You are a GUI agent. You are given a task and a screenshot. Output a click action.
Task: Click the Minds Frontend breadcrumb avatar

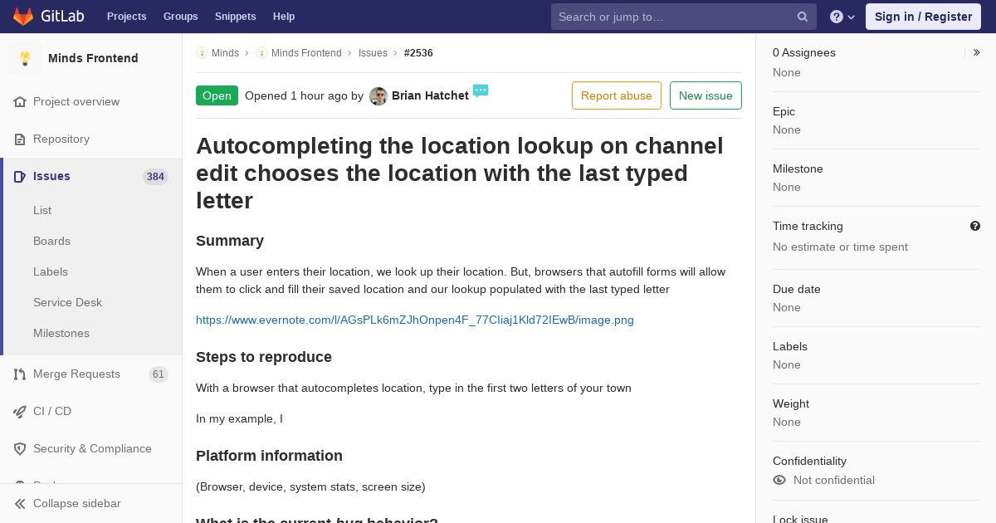coord(261,52)
